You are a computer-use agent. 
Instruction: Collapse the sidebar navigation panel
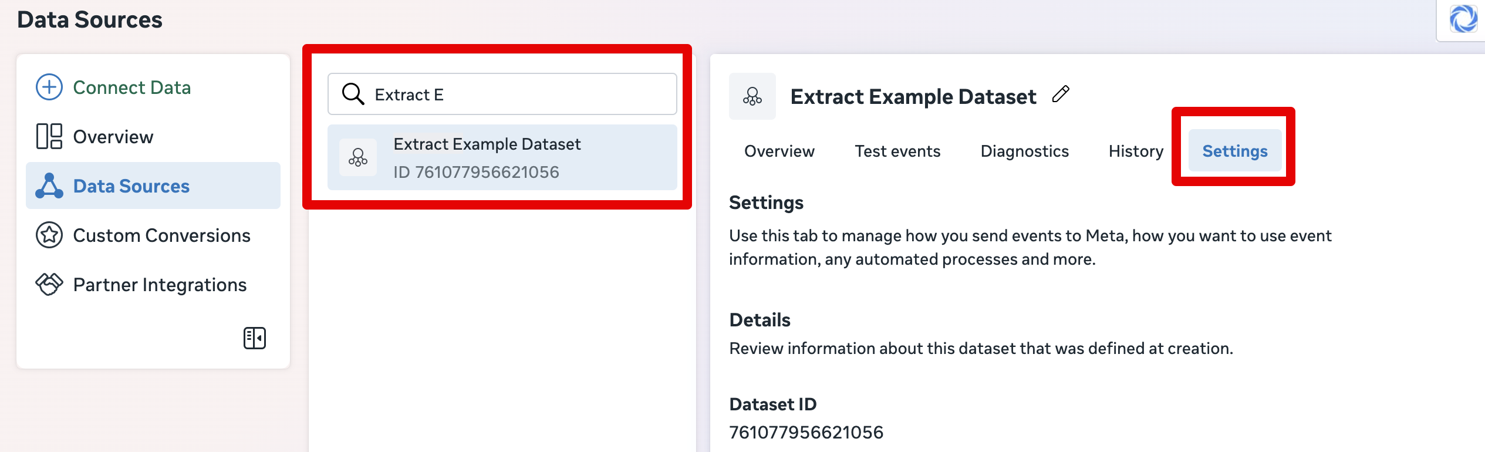tap(255, 338)
